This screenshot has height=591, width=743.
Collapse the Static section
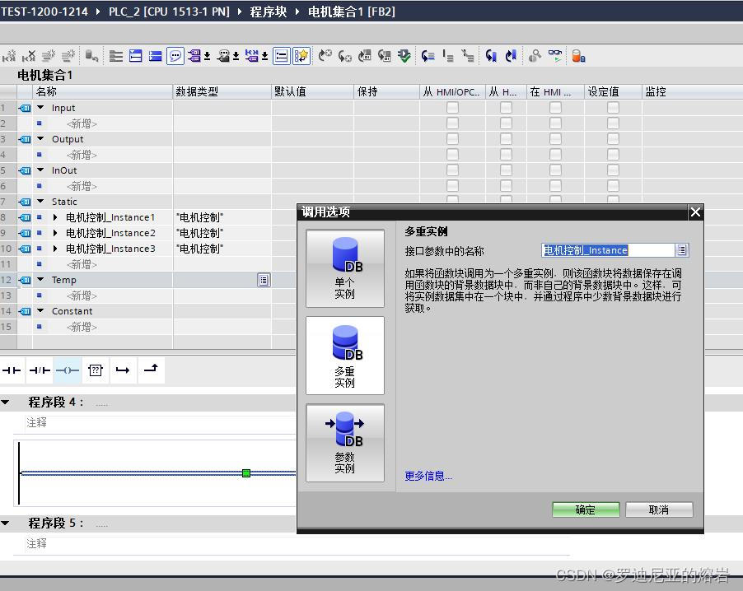click(x=40, y=202)
